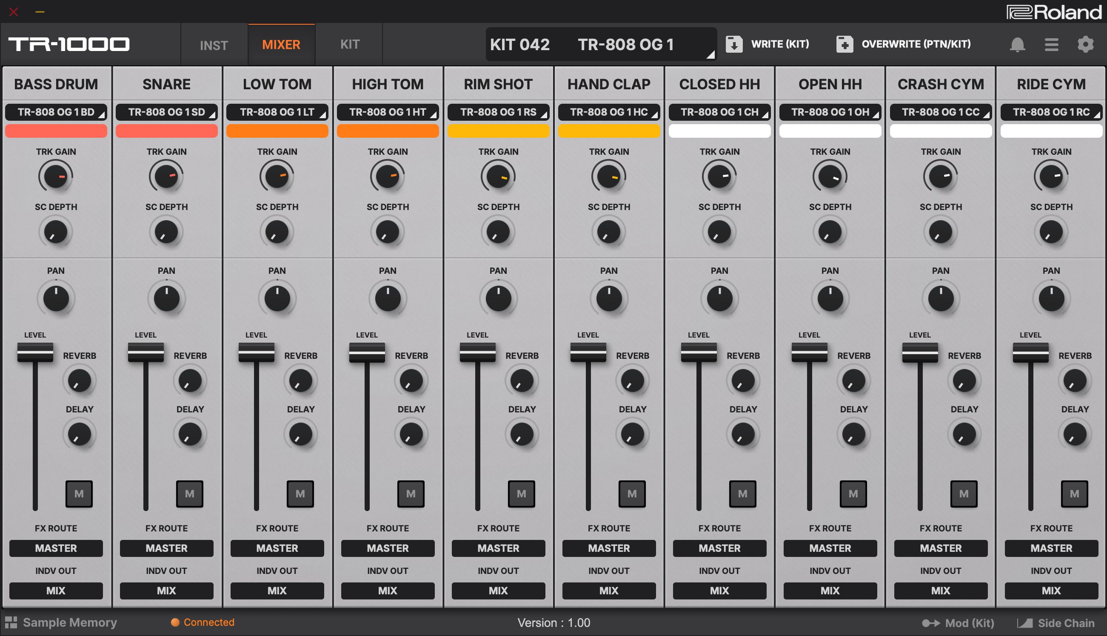Open the notifications bell icon

pyautogui.click(x=1017, y=44)
